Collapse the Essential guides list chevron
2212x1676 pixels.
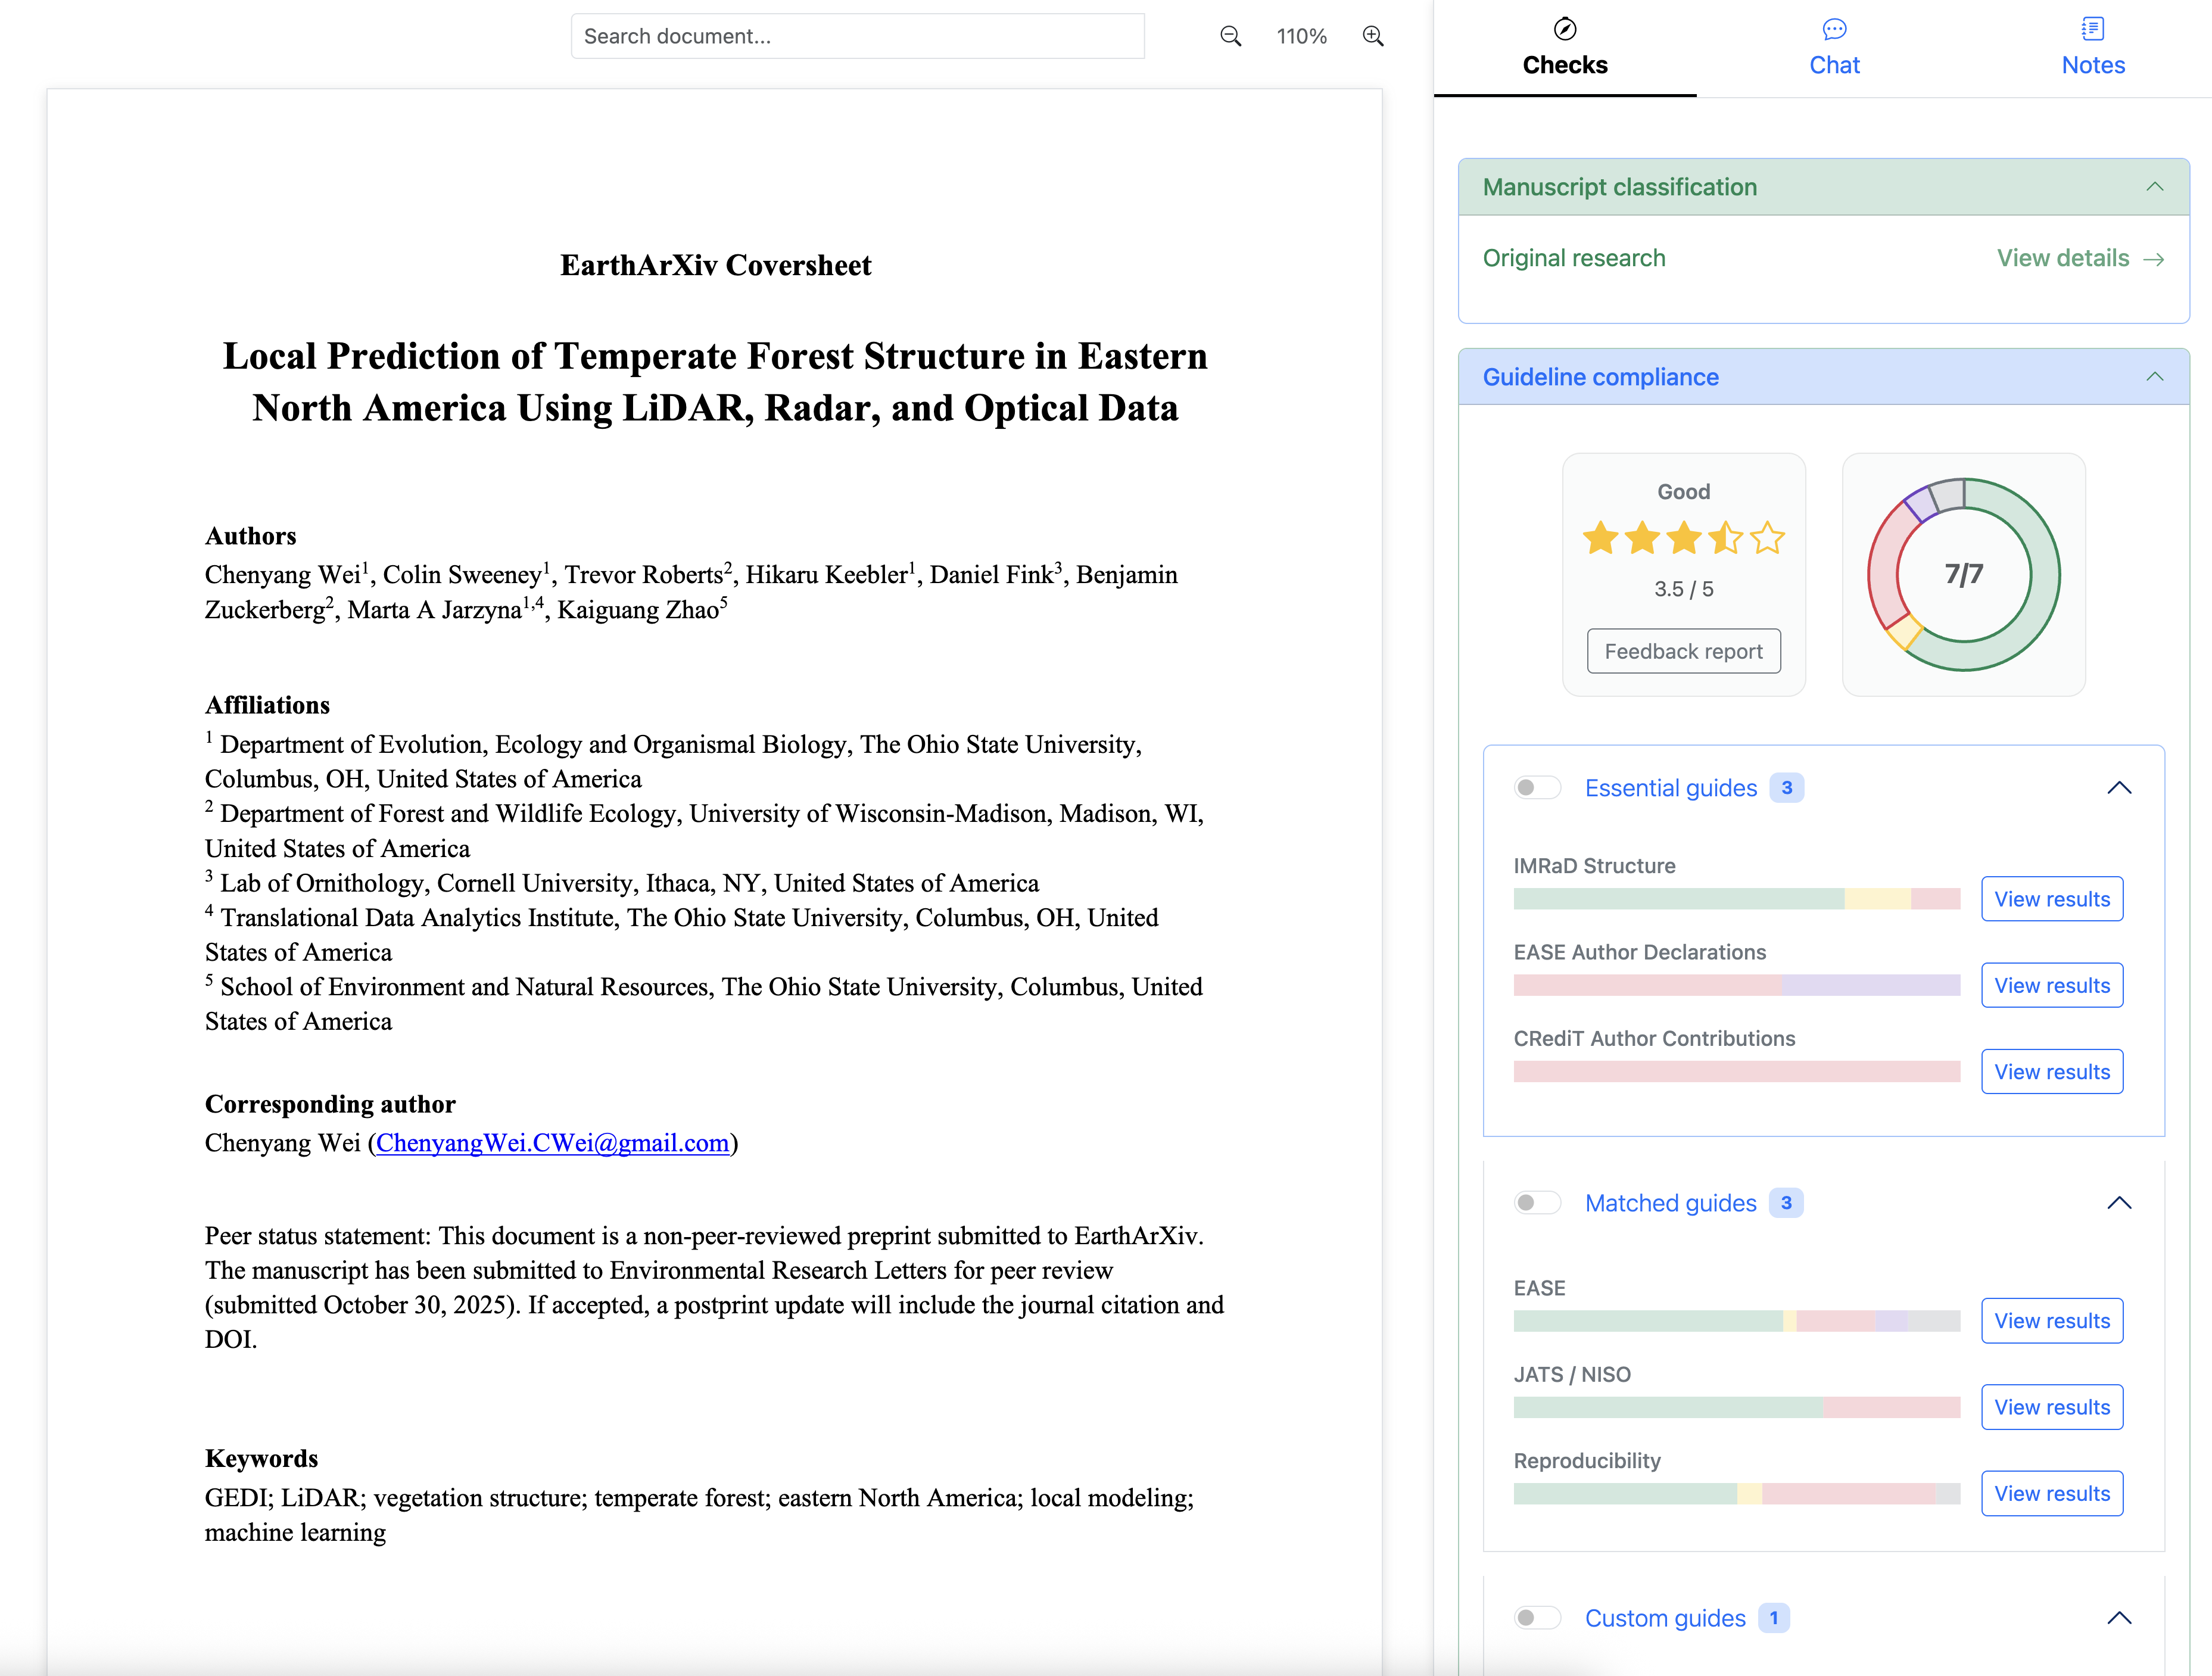pyautogui.click(x=2119, y=788)
